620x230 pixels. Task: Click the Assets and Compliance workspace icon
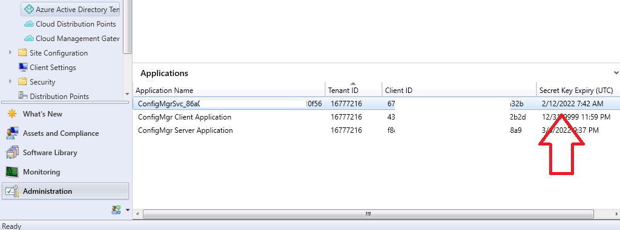coord(12,133)
